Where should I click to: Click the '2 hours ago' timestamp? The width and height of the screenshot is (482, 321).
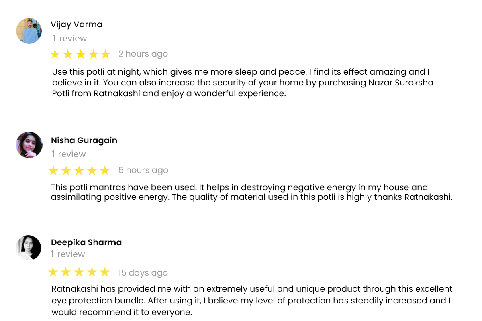[143, 54]
